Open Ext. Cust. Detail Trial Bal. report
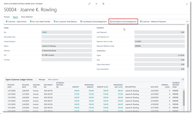192x114 pixels. click(40, 22)
